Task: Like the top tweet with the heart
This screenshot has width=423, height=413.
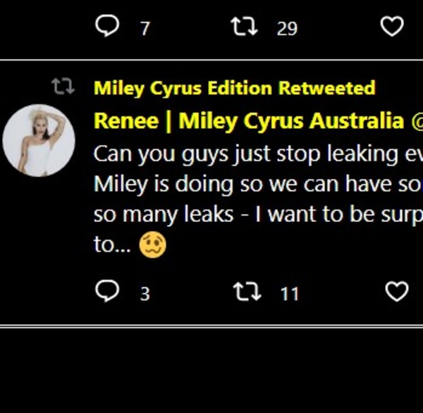Action: (x=392, y=27)
